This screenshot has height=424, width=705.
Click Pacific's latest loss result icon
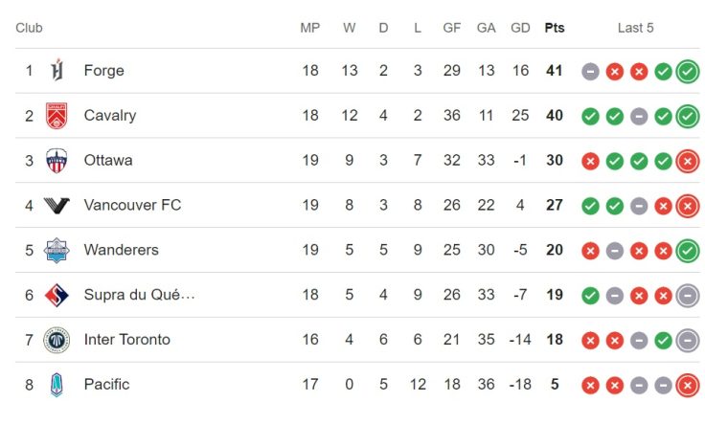coord(688,386)
